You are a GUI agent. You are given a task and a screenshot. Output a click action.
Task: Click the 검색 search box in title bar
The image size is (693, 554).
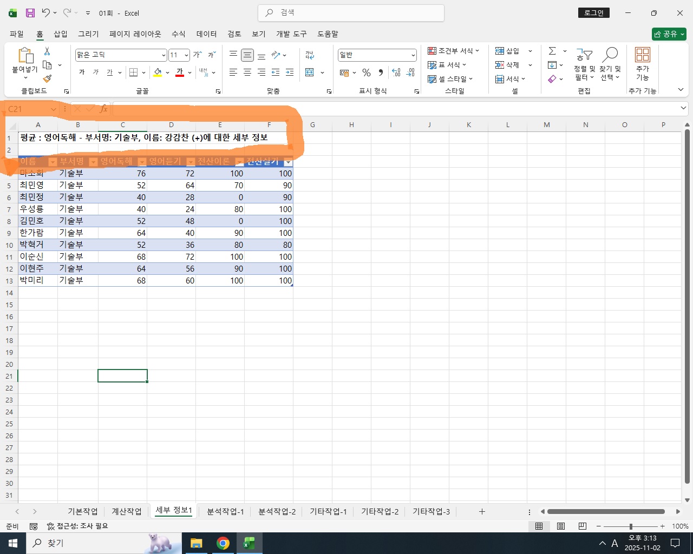351,12
